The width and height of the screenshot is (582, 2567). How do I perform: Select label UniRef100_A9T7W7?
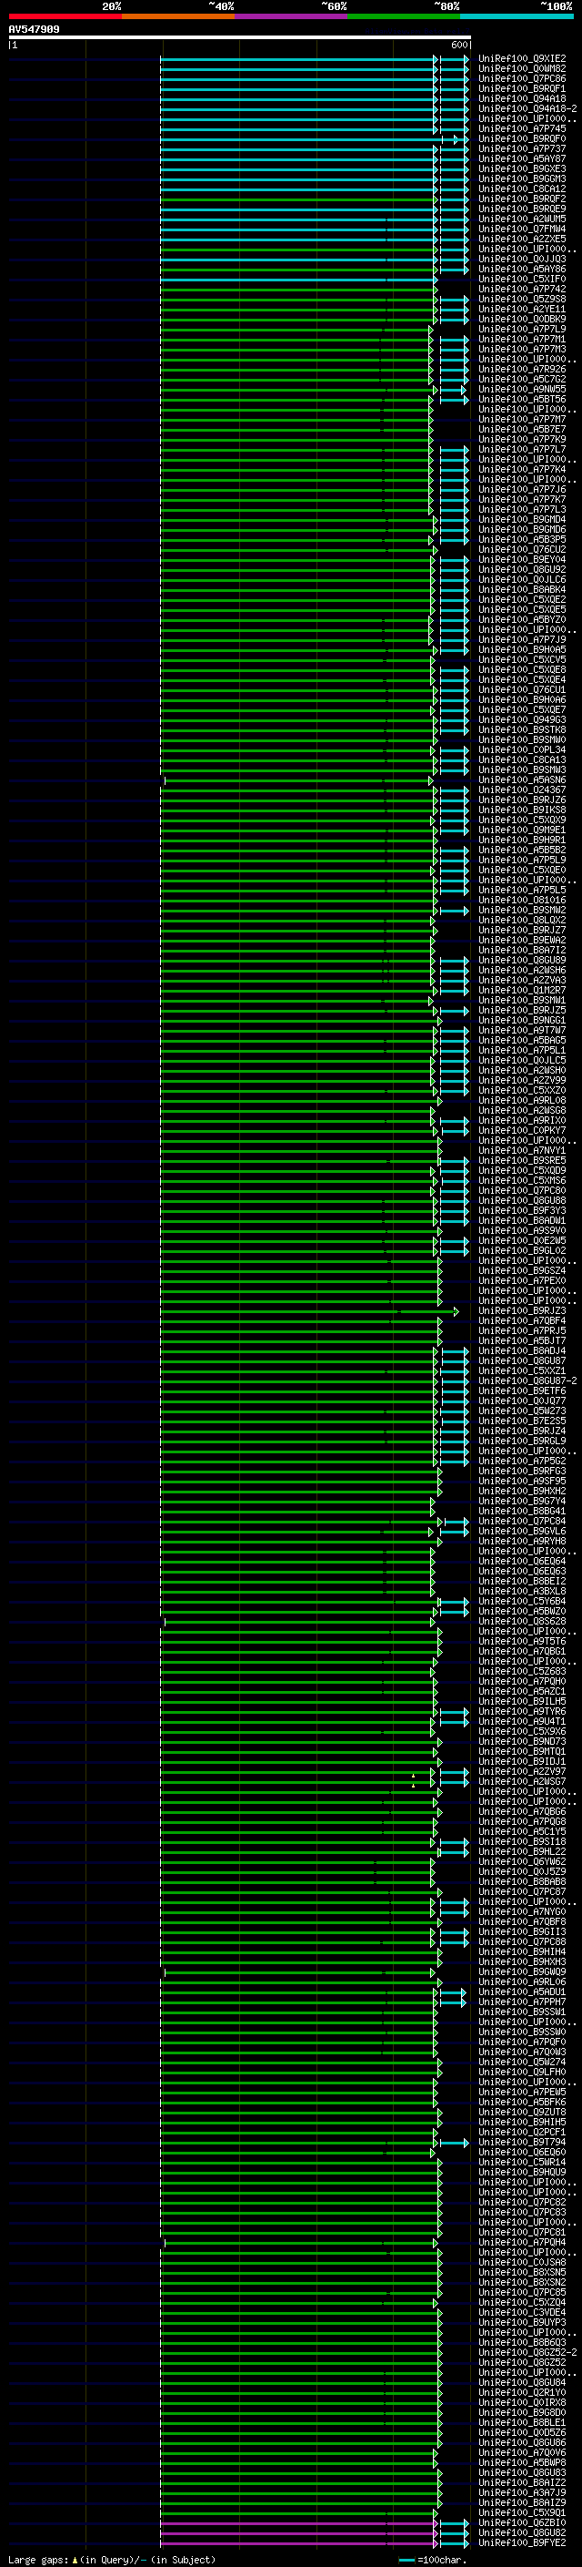522,1029
